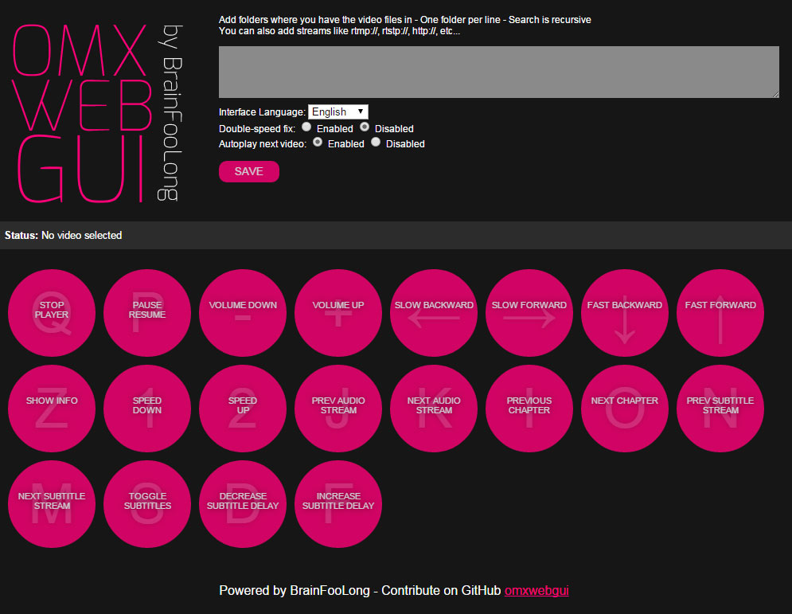The image size is (792, 614).
Task: Select the Slow Forward button
Action: 529,313
